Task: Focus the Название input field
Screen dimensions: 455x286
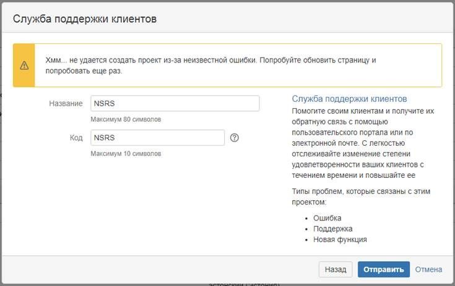Action: (175, 103)
